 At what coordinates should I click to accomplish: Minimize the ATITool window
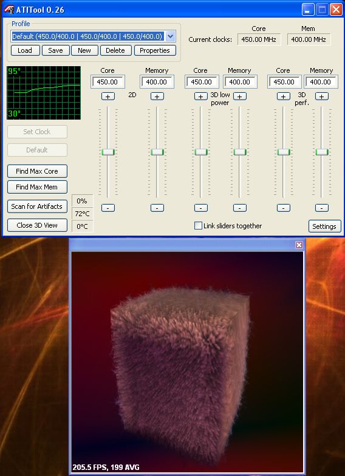[308, 10]
